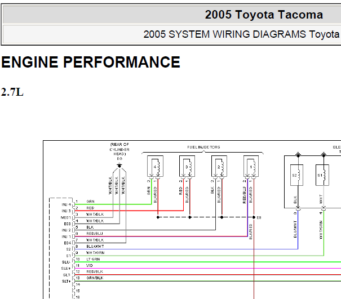Viewport: 341px width, 299px height.
Task: Click the "E8" splice point label
Action: tap(259, 217)
